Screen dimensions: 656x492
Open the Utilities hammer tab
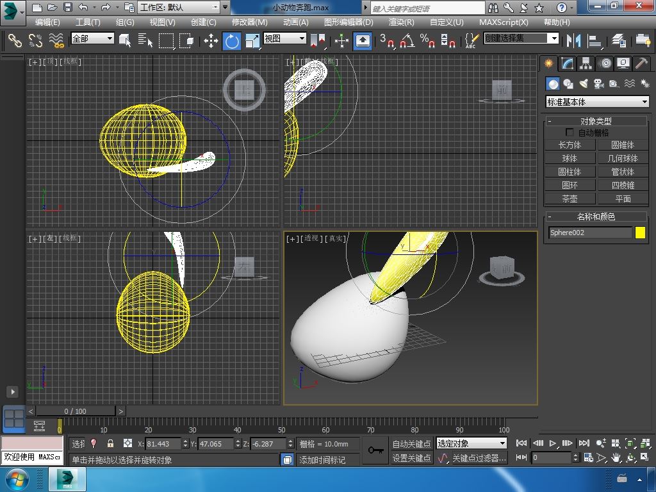641,63
